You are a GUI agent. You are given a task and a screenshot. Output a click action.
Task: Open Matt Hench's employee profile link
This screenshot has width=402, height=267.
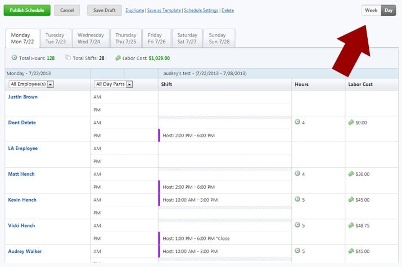tap(21, 174)
